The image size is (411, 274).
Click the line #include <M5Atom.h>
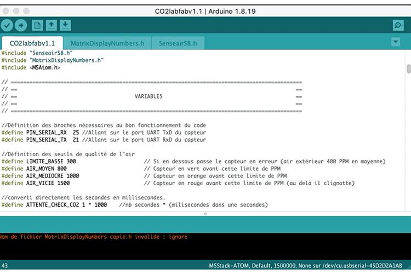(31, 67)
